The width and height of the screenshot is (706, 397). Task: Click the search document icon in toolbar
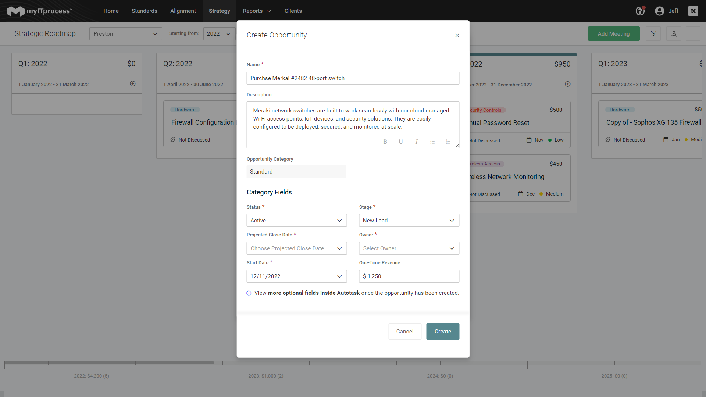pos(673,33)
